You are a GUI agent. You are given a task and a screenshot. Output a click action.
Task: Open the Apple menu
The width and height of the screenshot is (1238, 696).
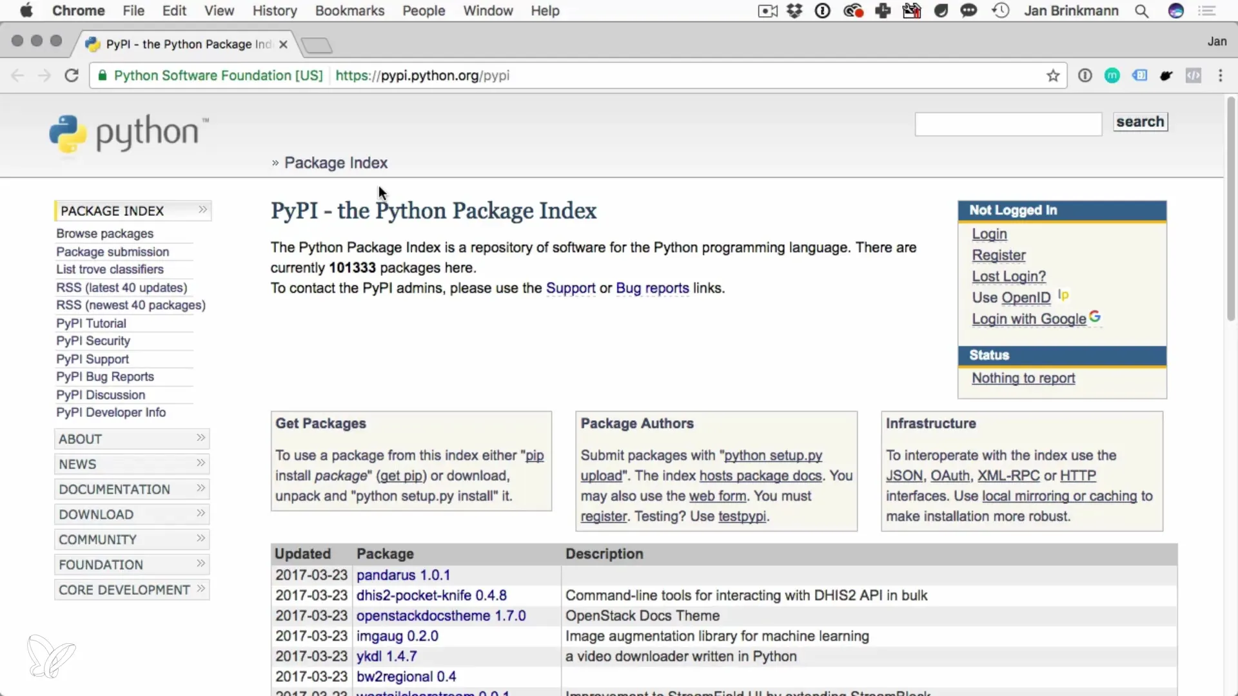click(x=26, y=11)
